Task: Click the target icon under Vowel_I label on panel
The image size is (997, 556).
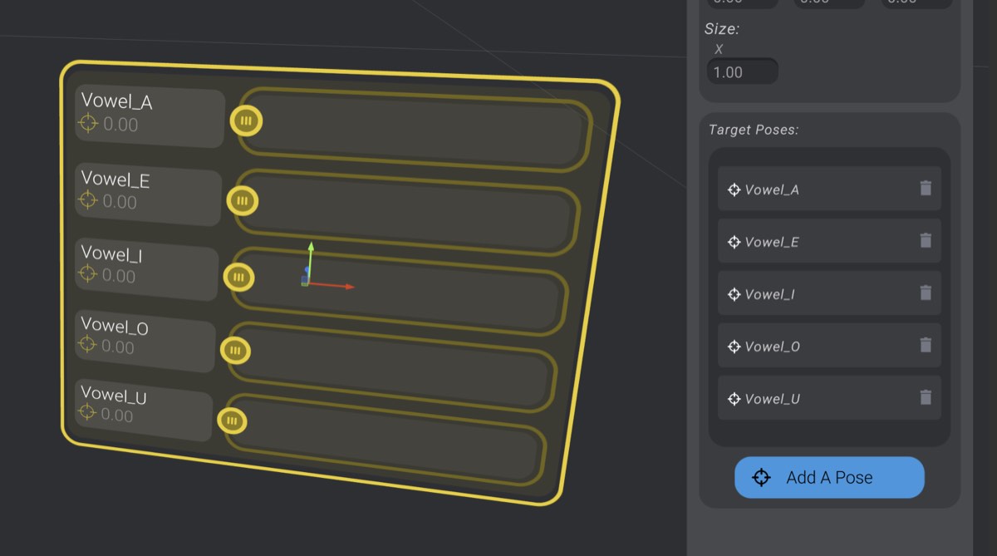Action: [x=86, y=273]
